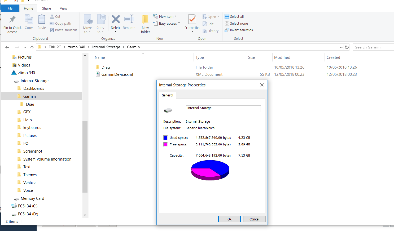Select the GarminDevice.xml file

point(117,74)
